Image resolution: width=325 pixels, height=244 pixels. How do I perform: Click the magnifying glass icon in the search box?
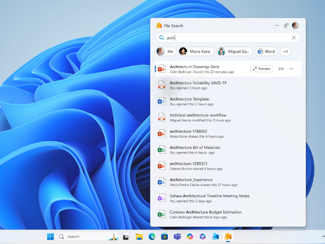[162, 38]
